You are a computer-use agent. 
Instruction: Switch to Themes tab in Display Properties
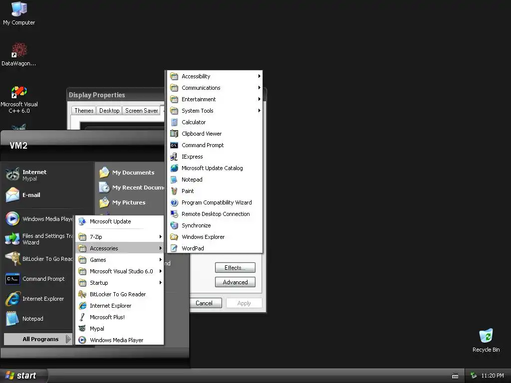pyautogui.click(x=84, y=111)
